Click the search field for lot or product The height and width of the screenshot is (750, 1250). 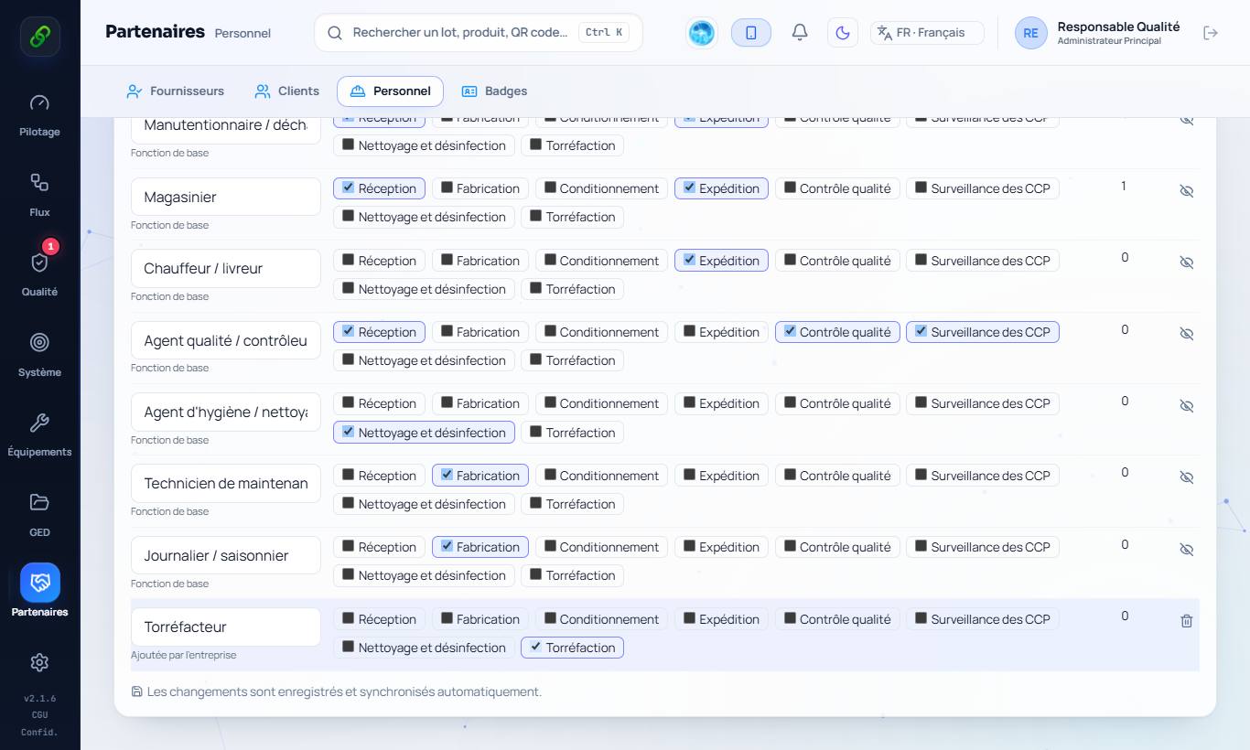click(479, 33)
